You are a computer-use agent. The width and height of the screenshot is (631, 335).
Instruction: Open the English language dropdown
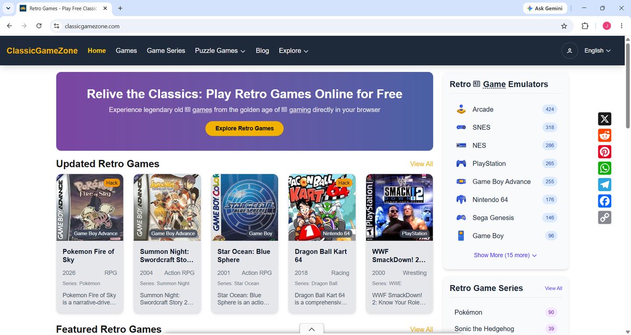coord(597,50)
